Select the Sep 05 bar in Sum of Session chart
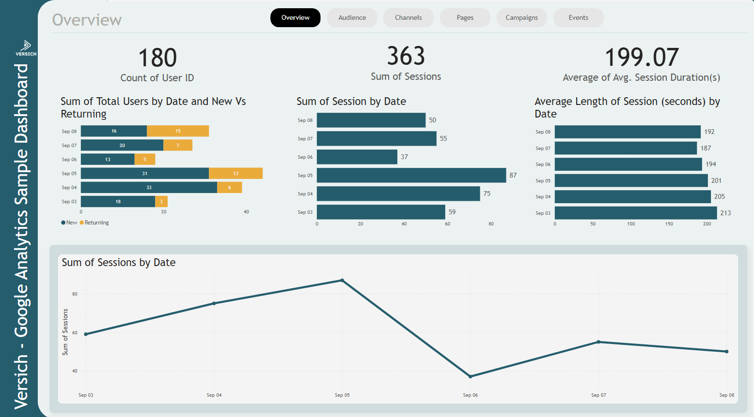 (412, 175)
